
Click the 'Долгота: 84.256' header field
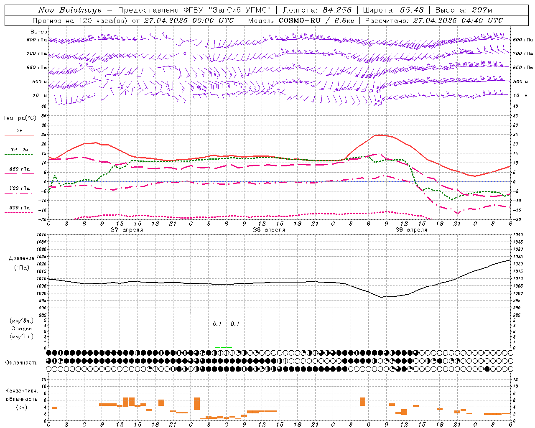point(317,10)
